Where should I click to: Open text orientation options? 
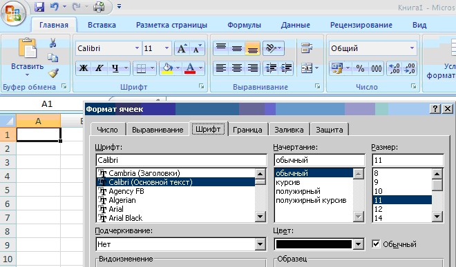[274, 48]
